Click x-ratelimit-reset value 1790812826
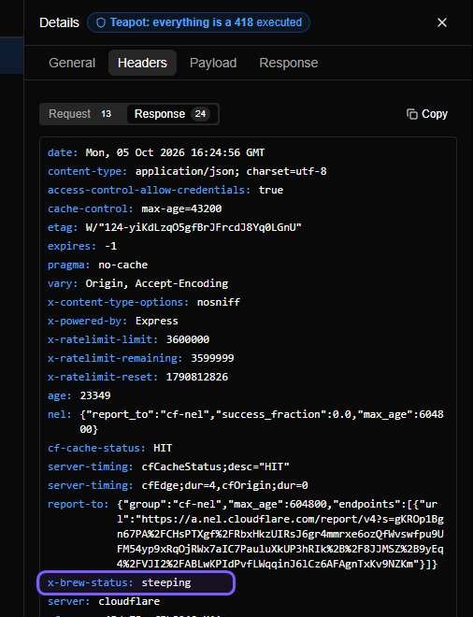The width and height of the screenshot is (473, 617). [196, 377]
